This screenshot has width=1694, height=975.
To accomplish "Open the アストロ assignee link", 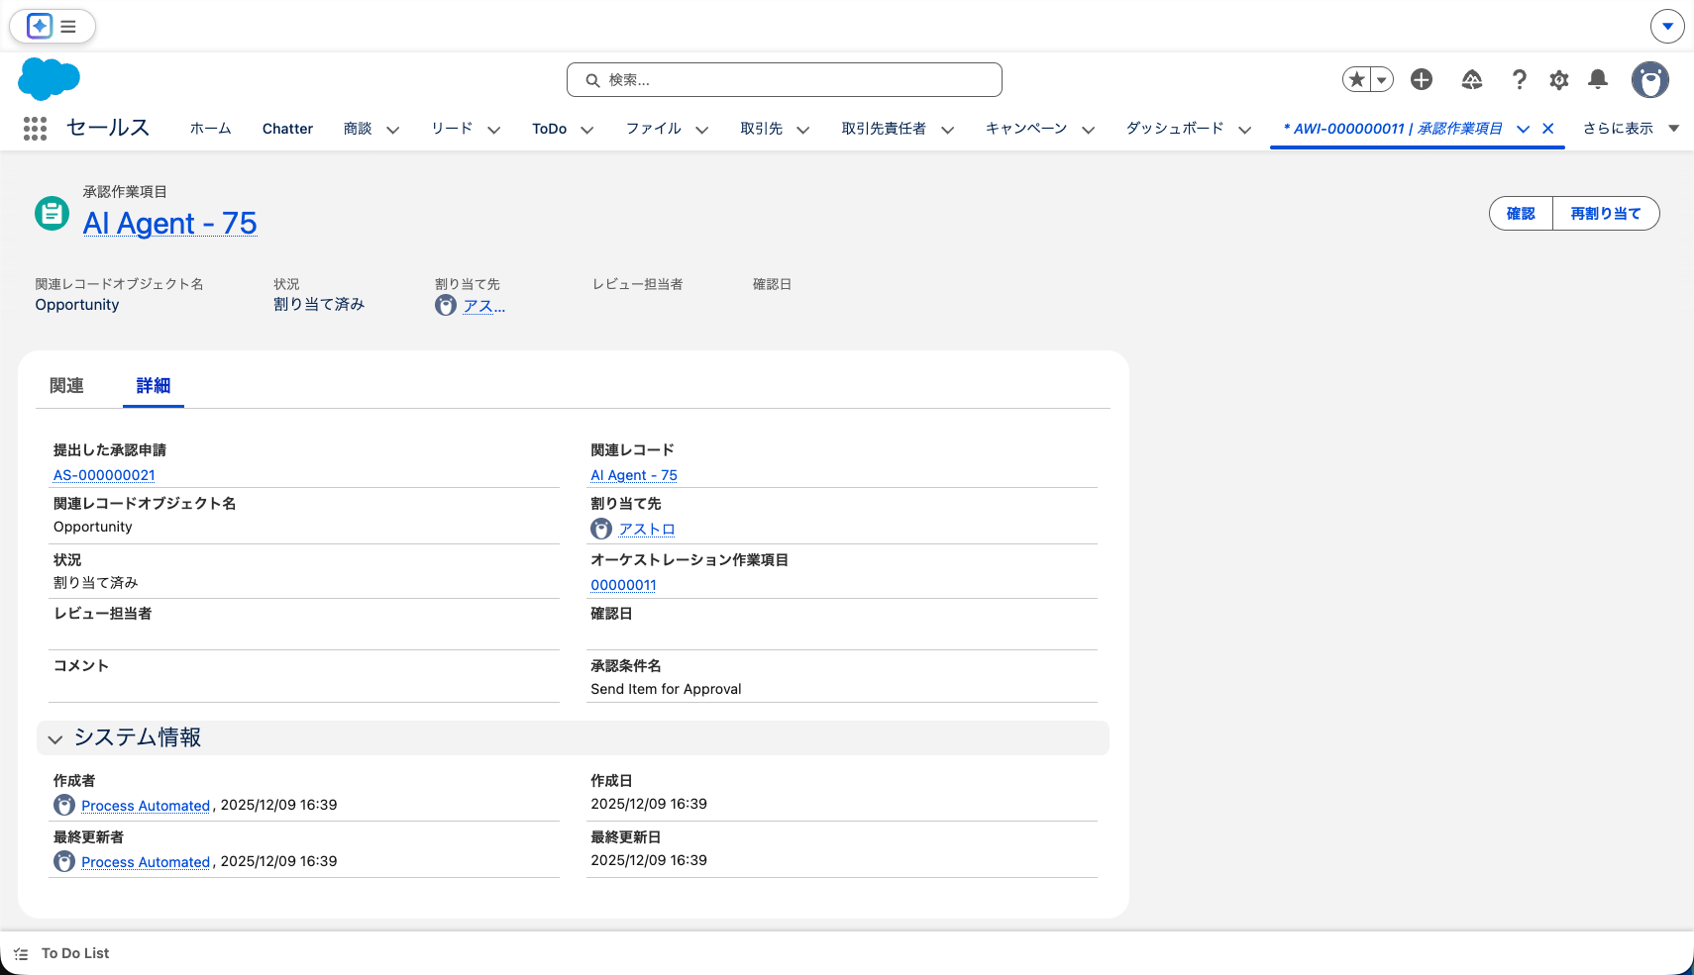I will point(647,530).
